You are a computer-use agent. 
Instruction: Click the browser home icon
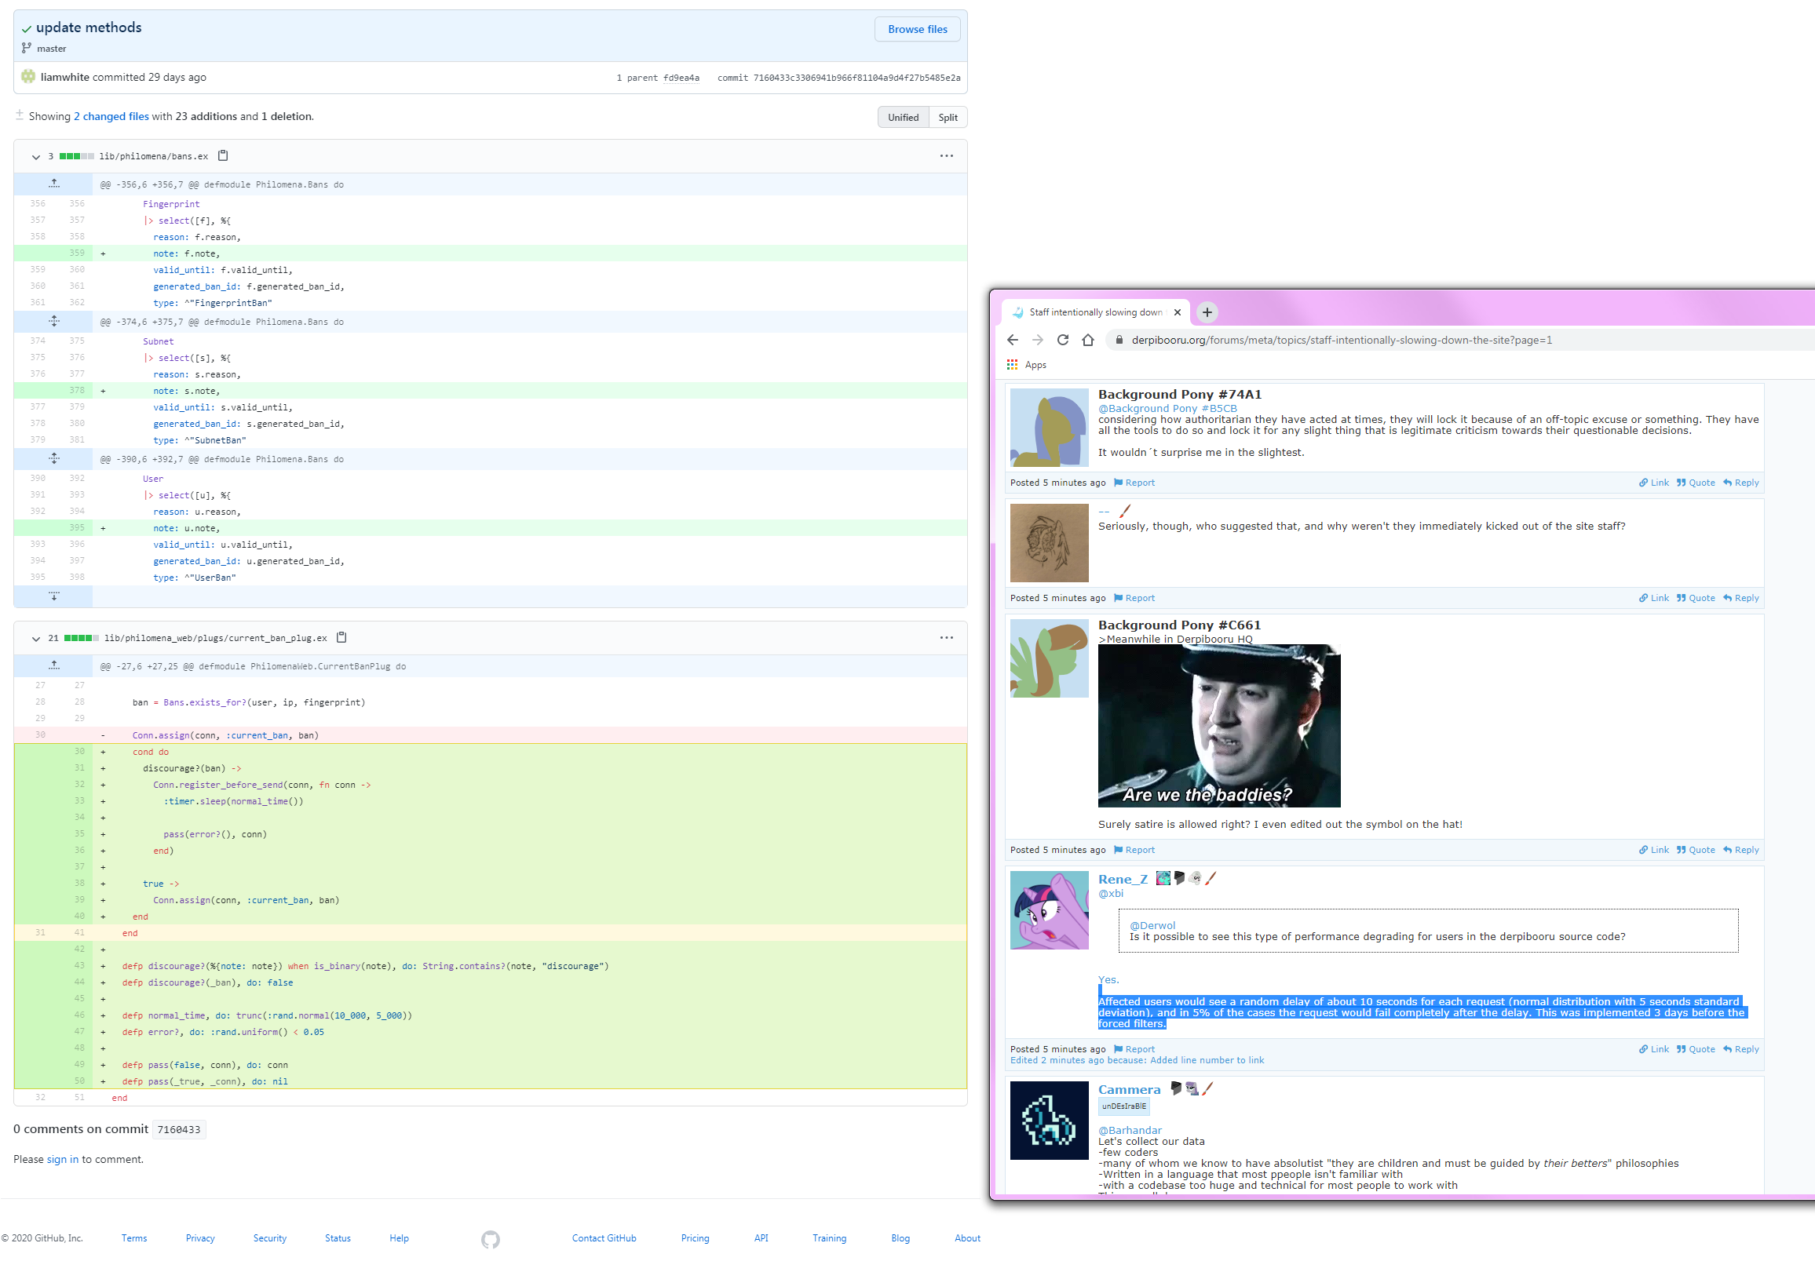pyautogui.click(x=1089, y=341)
